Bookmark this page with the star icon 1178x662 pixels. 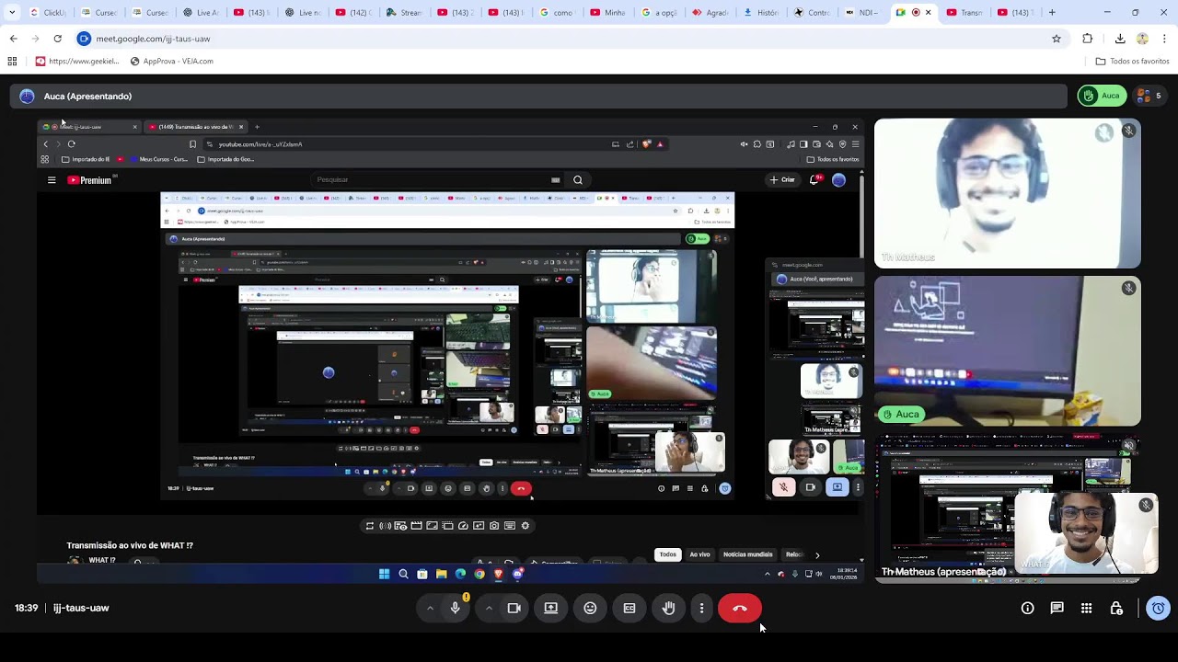(1057, 39)
